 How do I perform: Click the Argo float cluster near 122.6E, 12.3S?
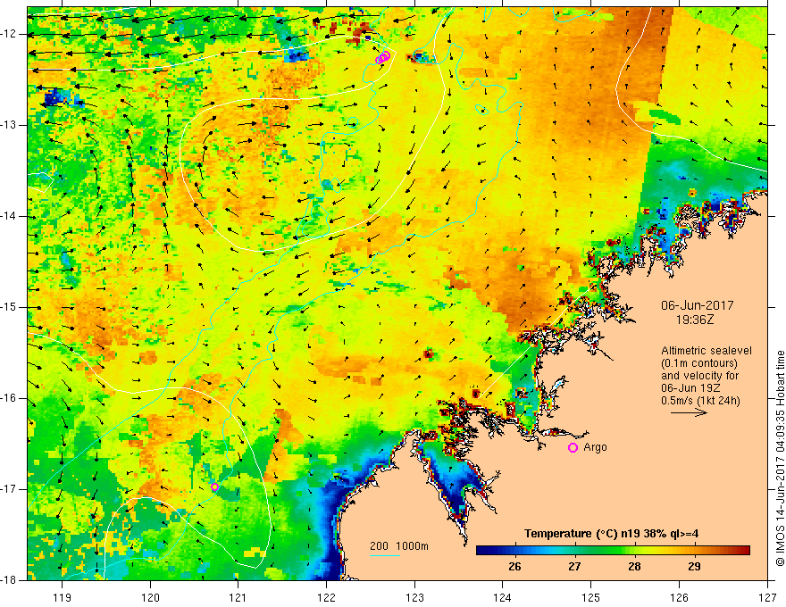coord(383,58)
